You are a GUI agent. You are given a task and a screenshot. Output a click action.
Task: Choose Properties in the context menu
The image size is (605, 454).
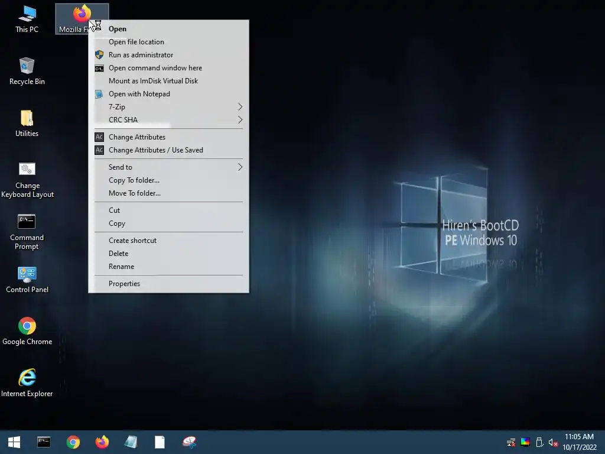coord(168,284)
